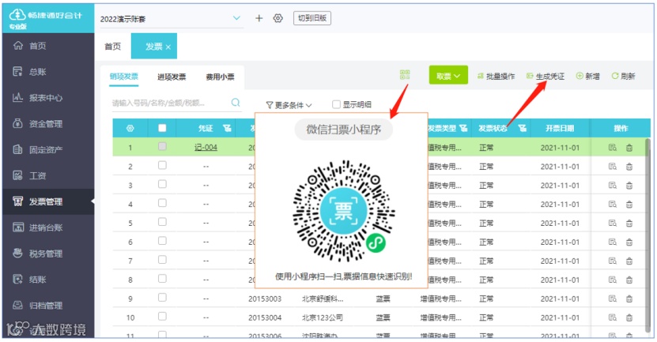This screenshot has height=342, width=657.
Task: Check the checkbox for row 8
Action: tap(162, 278)
